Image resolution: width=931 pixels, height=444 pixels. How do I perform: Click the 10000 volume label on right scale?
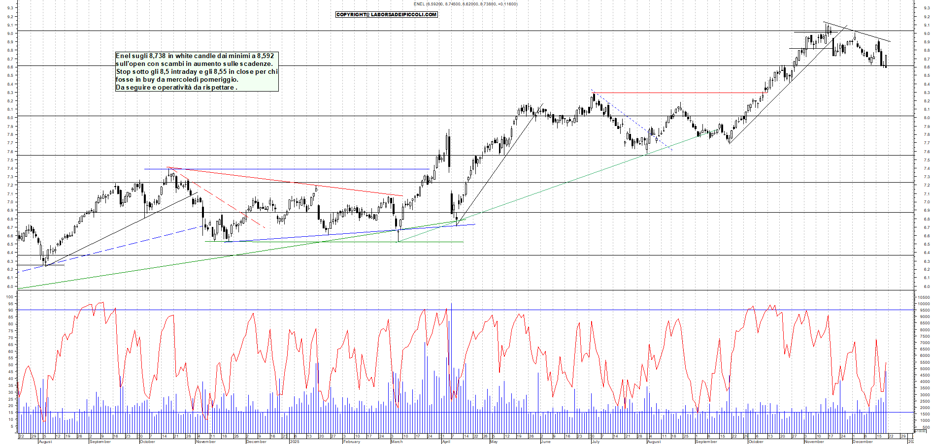pos(923,304)
